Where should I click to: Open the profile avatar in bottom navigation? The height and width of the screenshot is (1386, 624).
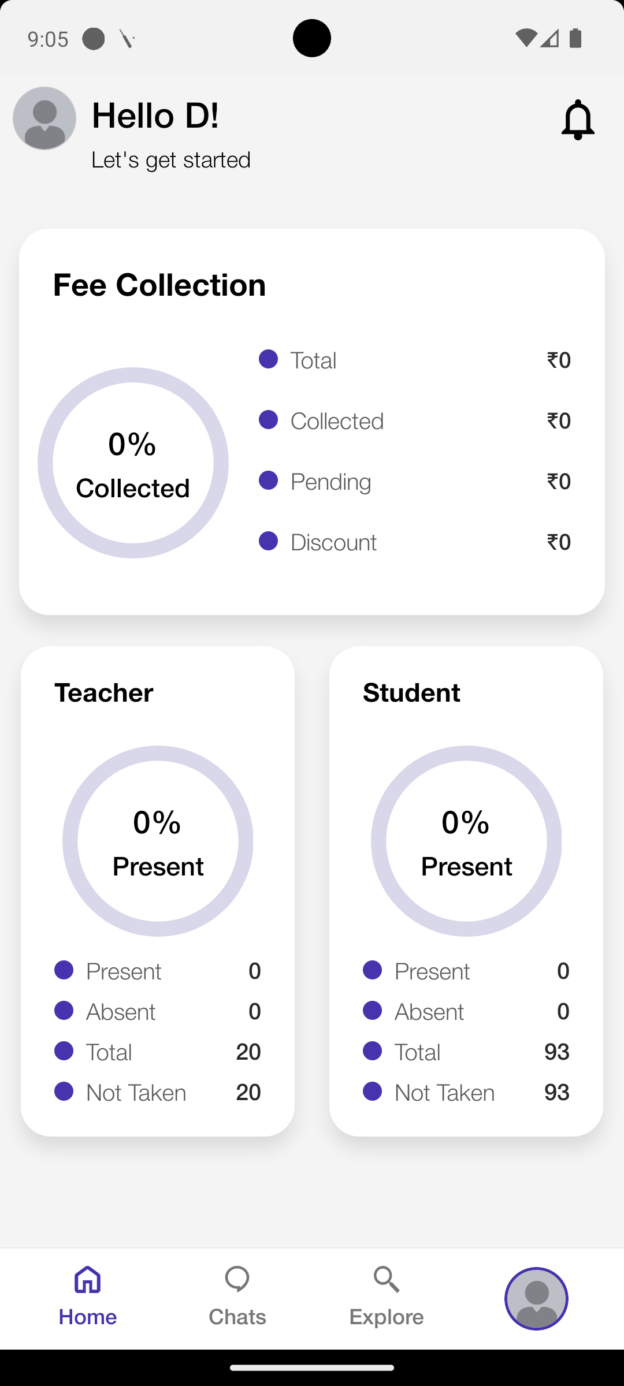click(x=536, y=1299)
